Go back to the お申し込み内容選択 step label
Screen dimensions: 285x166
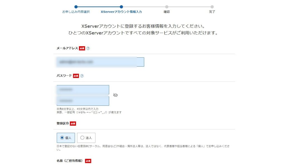[76, 12]
